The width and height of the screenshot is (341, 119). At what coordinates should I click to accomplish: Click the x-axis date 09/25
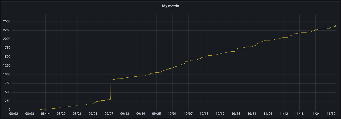pos(156,113)
